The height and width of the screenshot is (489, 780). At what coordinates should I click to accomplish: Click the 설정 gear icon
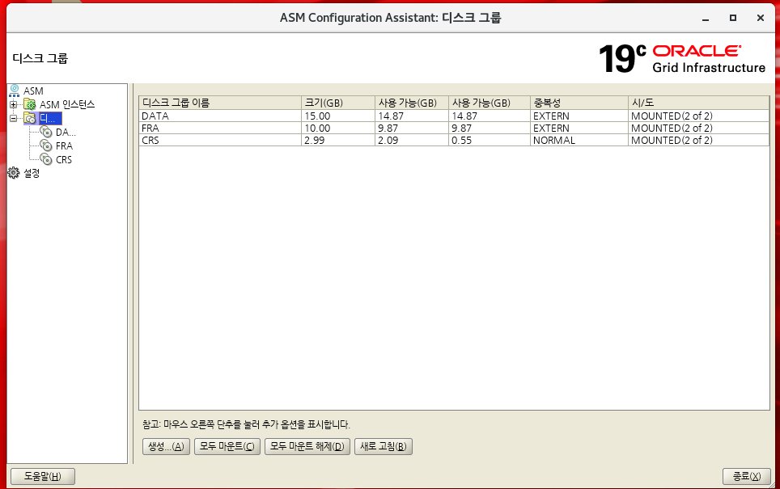[x=14, y=173]
